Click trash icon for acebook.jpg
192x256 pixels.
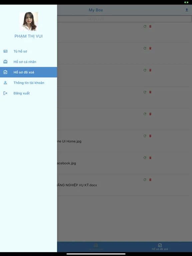click(150, 158)
